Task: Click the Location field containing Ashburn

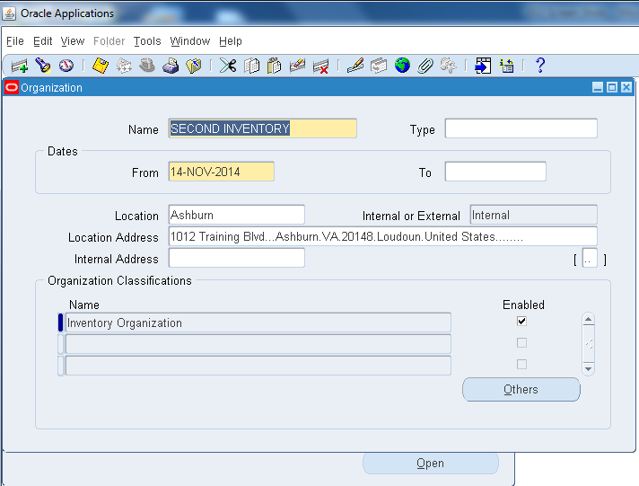Action: (237, 215)
